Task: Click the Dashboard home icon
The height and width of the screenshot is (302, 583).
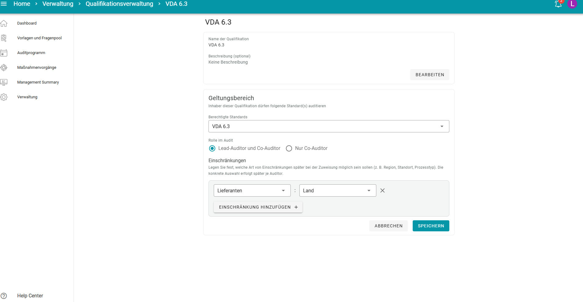Action: coord(4,23)
